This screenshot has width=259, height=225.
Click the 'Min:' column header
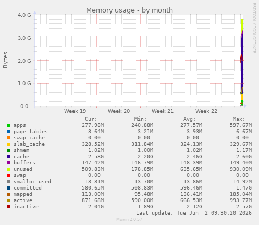(x=140, y=119)
